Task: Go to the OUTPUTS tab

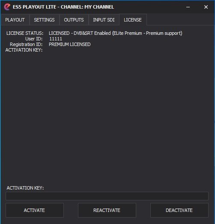Action: pyautogui.click(x=74, y=20)
